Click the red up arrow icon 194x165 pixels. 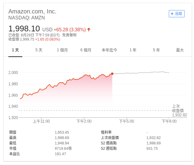click(x=89, y=30)
